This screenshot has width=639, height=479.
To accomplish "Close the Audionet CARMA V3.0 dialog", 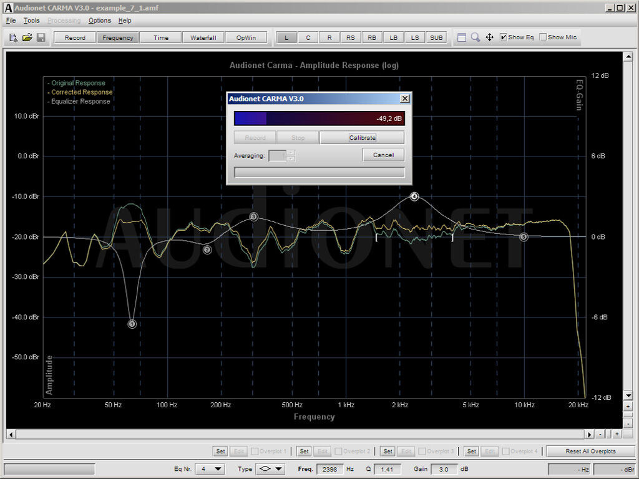I will pyautogui.click(x=404, y=99).
